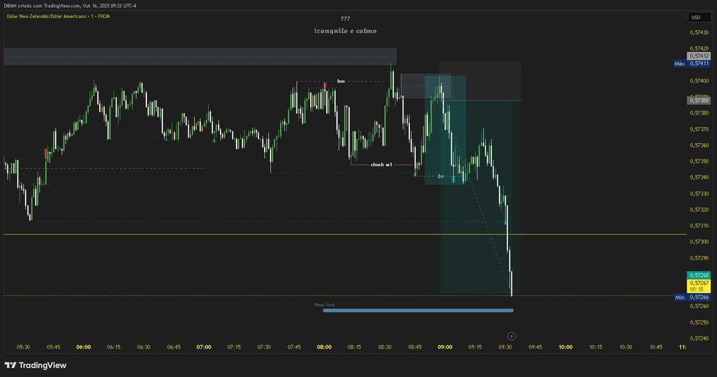Click the TradingView logo
717x377 pixels.
pos(36,365)
